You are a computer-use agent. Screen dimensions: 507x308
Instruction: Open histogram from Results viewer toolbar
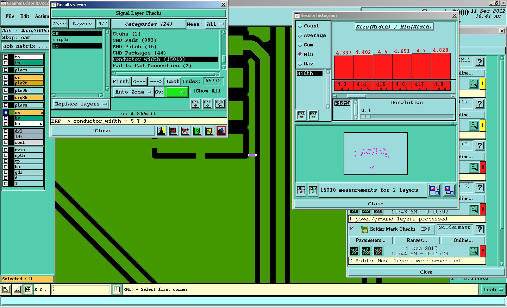tap(221, 131)
